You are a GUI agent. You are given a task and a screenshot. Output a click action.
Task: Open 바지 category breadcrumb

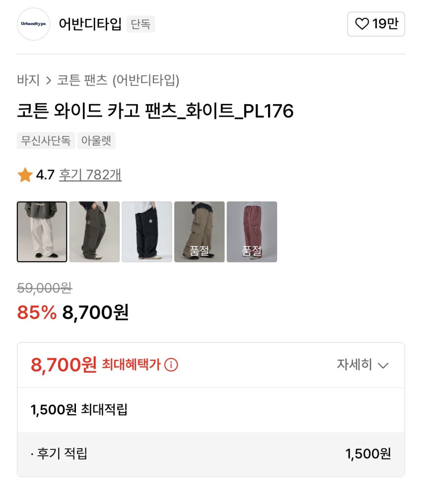pyautogui.click(x=28, y=80)
